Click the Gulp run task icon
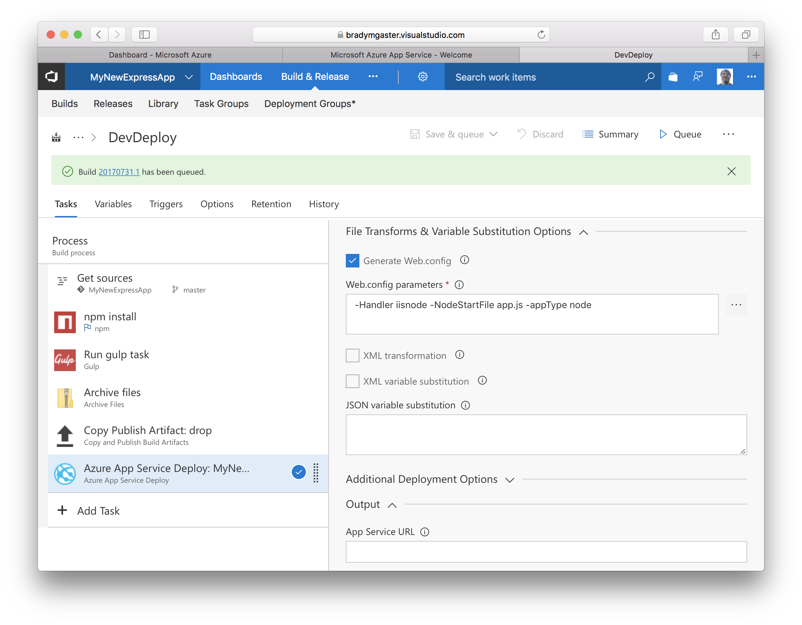Image resolution: width=802 pixels, height=625 pixels. pyautogui.click(x=65, y=360)
